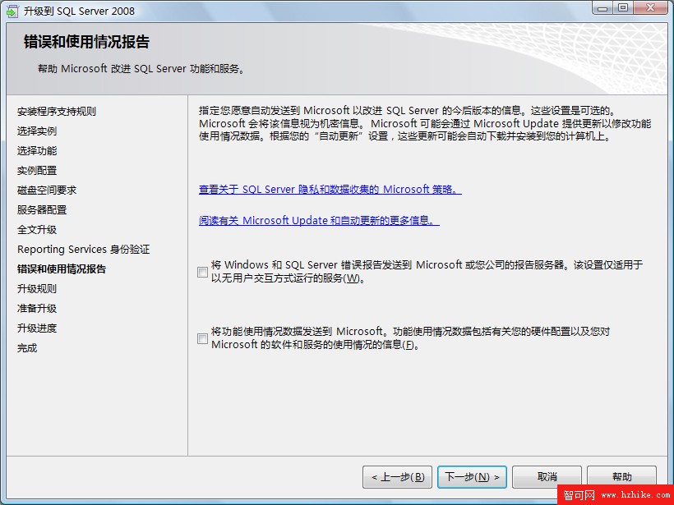Image resolution: width=674 pixels, height=505 pixels.
Task: Continue with the 下一步(N) button
Action: [x=472, y=476]
